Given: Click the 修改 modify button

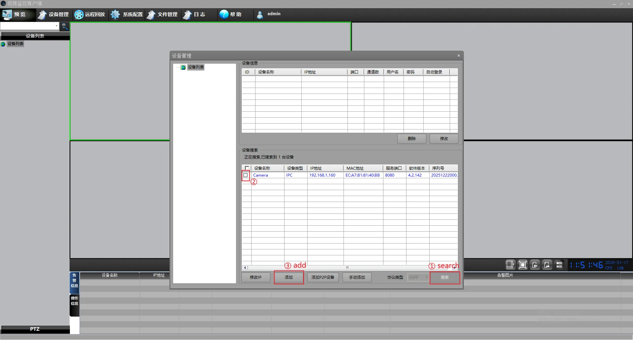Looking at the screenshot, I should [444, 139].
